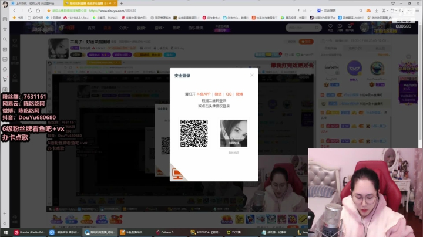Open browser sidebar shopping cart icon
The height and width of the screenshot is (237, 423).
tap(5, 79)
